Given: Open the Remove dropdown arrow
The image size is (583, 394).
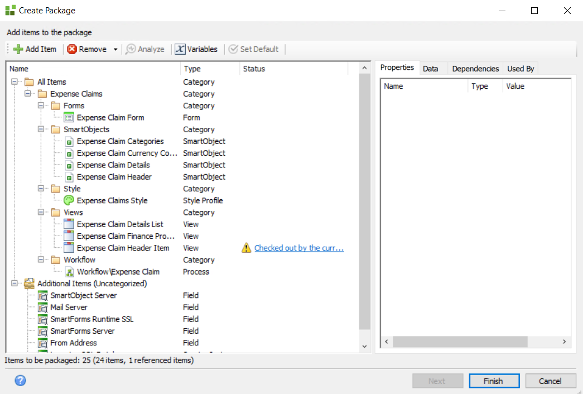Looking at the screenshot, I should pos(115,49).
